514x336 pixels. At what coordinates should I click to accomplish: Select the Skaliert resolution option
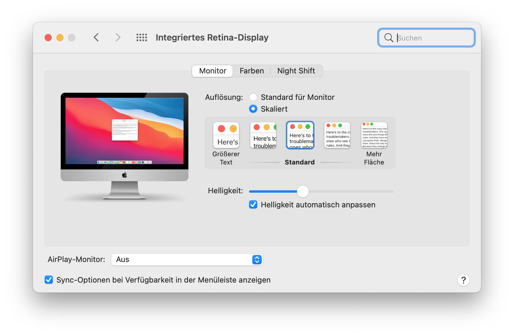pyautogui.click(x=253, y=109)
